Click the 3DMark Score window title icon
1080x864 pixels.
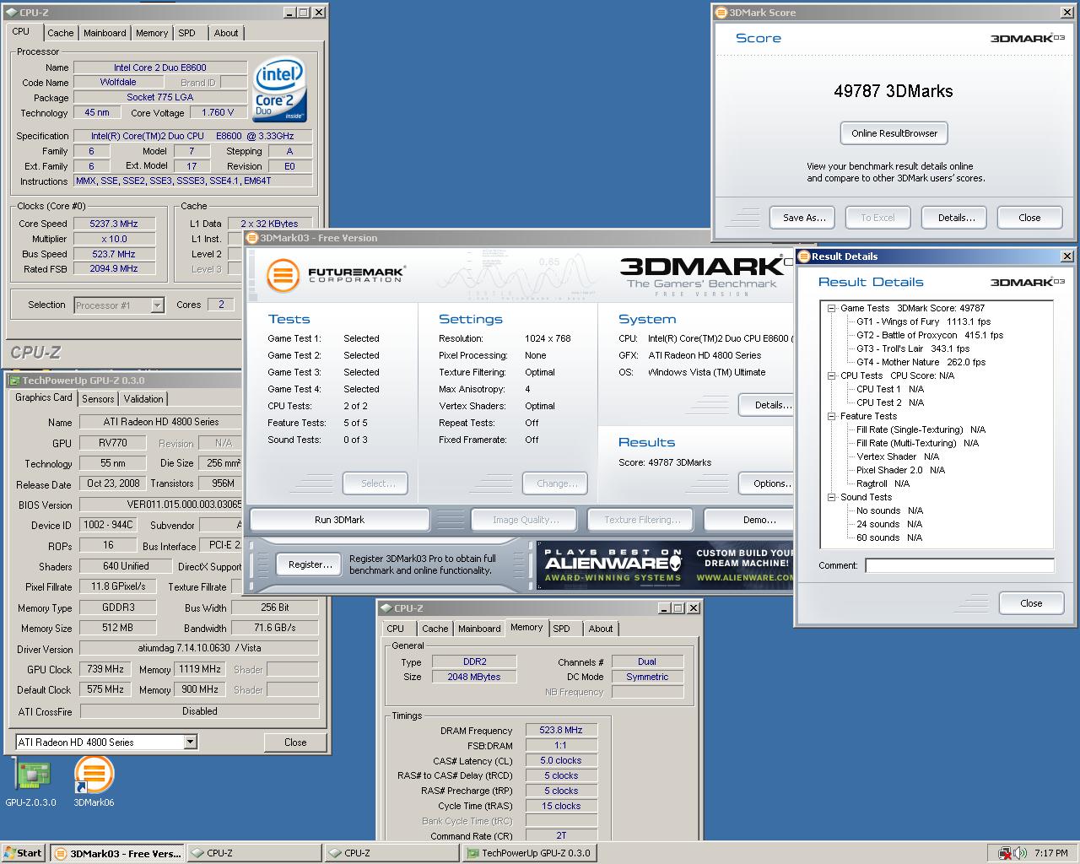click(721, 13)
